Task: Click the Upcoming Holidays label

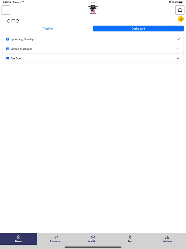Action: tap(23, 39)
